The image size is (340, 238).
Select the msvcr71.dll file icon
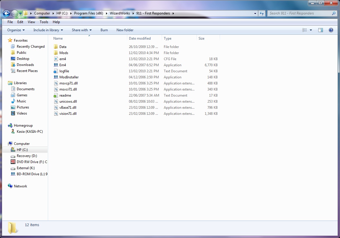56,89
